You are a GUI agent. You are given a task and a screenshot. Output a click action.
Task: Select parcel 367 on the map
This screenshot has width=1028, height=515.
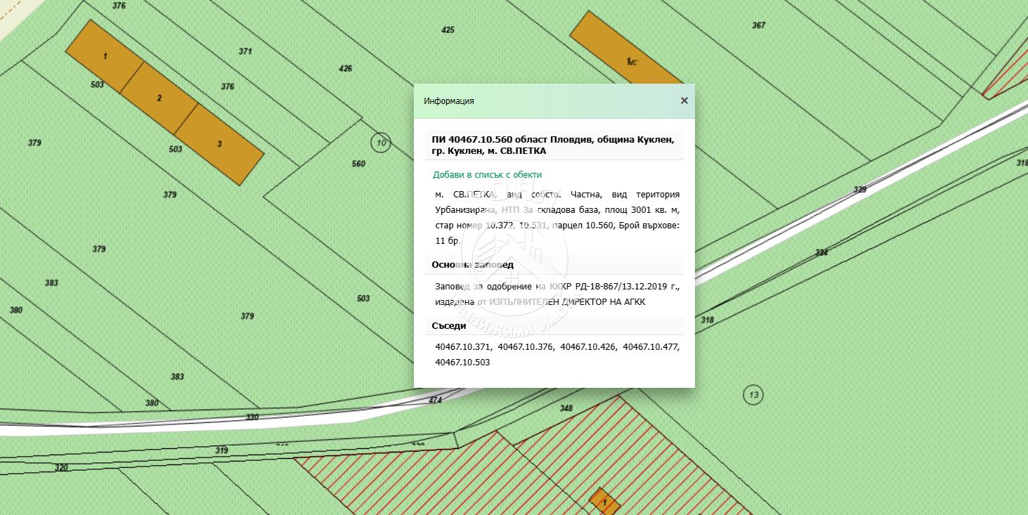[x=758, y=25]
